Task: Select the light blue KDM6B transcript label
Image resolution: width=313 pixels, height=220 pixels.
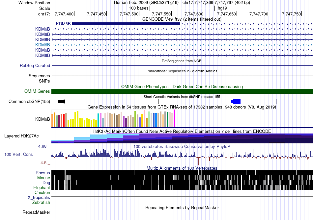Action: pos(43,45)
